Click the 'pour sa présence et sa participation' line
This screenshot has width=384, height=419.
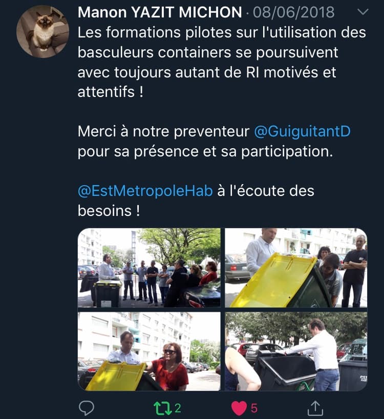pyautogui.click(x=205, y=151)
